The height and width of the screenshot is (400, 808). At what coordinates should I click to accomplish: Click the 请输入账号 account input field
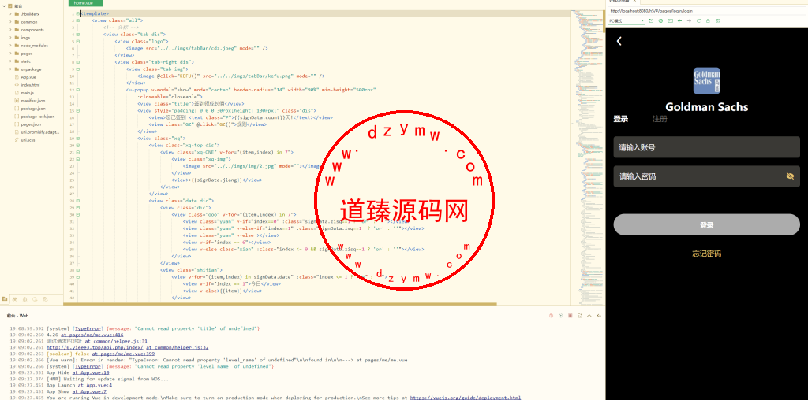coord(706,147)
